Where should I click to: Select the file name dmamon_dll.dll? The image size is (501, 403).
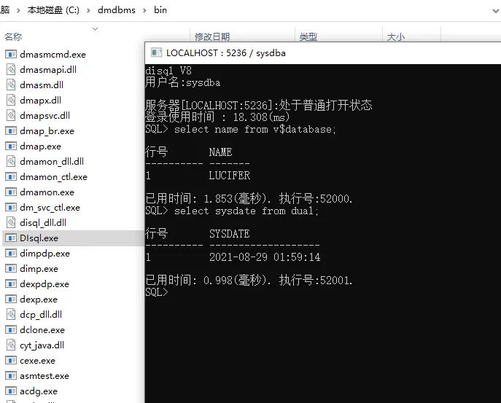[x=52, y=161]
